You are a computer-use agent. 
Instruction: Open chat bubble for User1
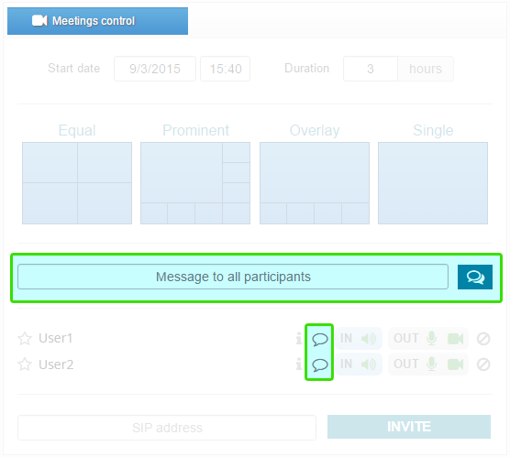click(x=320, y=339)
